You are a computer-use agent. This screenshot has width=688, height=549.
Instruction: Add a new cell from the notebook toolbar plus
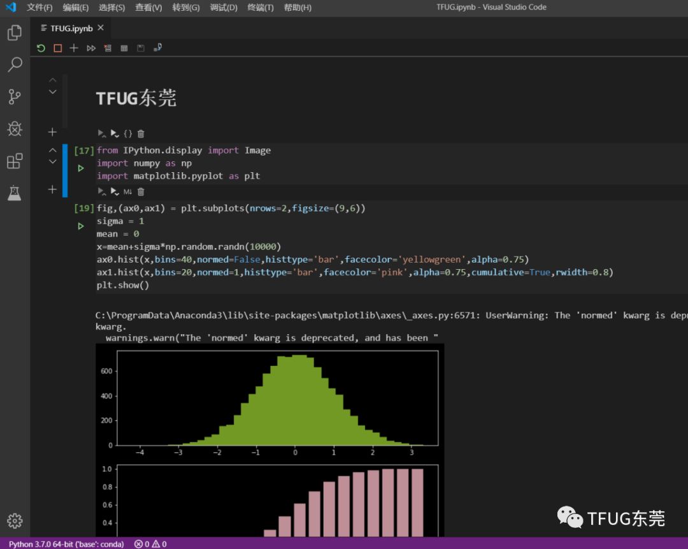pos(74,48)
